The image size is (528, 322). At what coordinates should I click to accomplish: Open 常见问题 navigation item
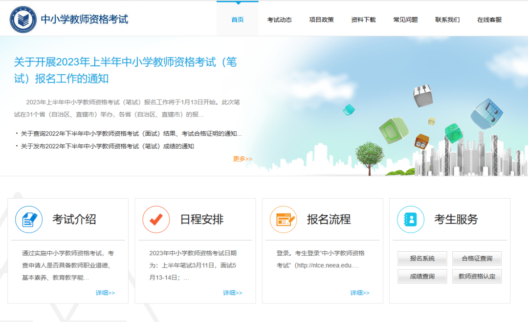(405, 20)
